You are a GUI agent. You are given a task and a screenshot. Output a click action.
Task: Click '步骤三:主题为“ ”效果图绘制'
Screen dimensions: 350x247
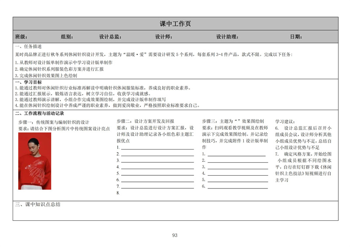(233, 122)
